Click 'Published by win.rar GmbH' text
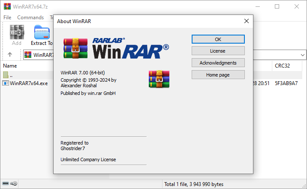 point(88,93)
